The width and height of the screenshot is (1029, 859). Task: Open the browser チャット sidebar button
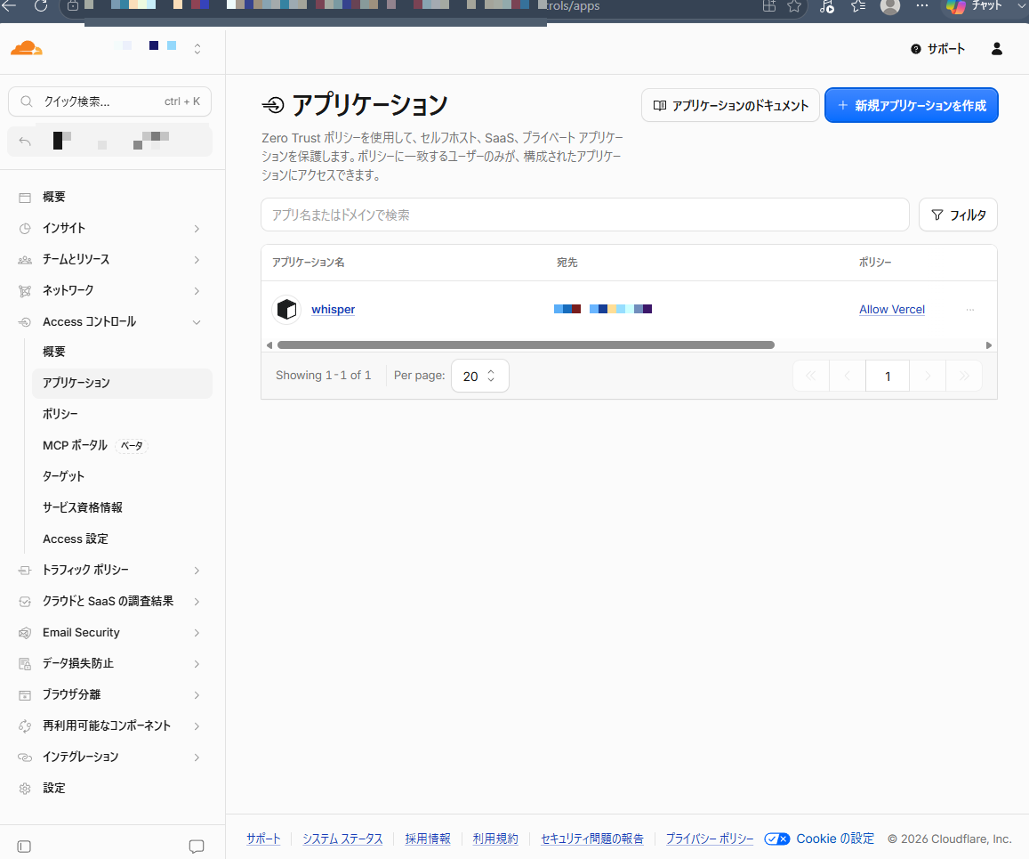976,6
